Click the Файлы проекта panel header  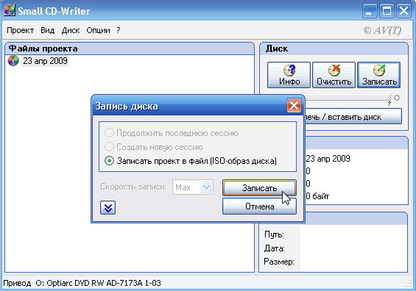pyautogui.click(x=130, y=48)
